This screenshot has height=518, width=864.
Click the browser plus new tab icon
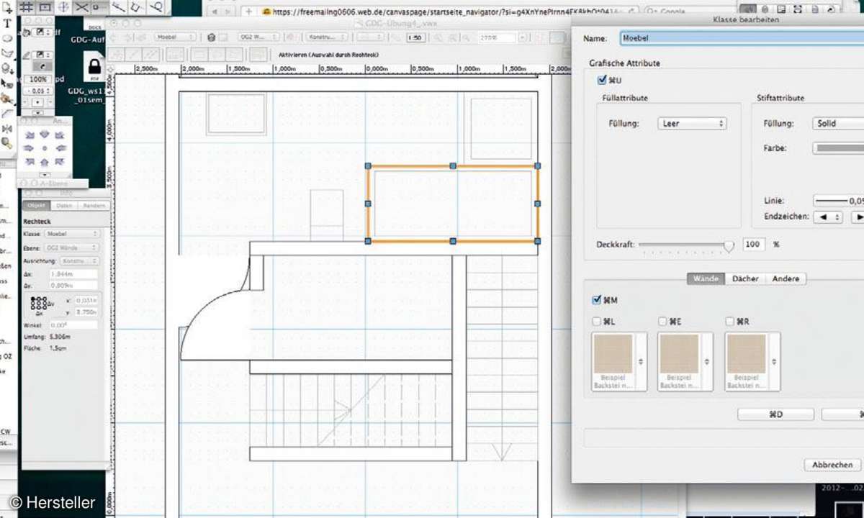point(249,12)
